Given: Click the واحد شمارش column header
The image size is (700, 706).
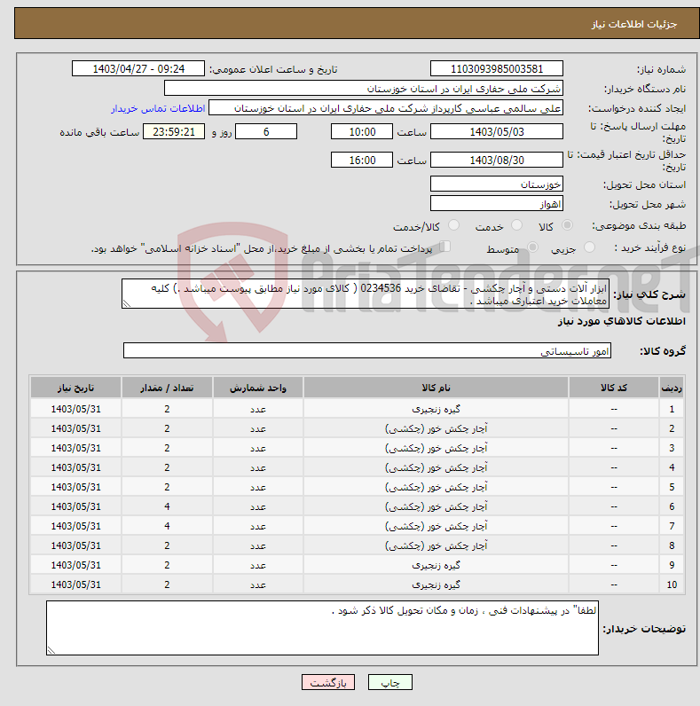Looking at the screenshot, I should tap(258, 388).
